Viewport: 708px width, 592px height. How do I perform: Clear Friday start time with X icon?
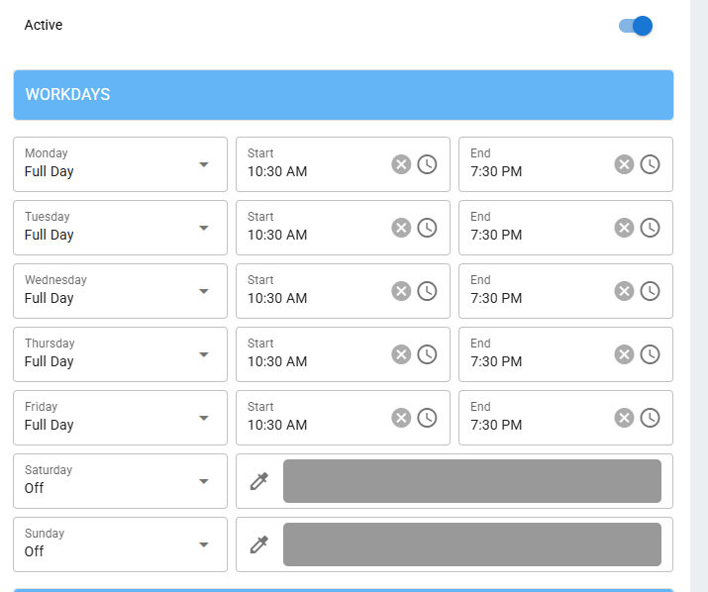click(401, 418)
